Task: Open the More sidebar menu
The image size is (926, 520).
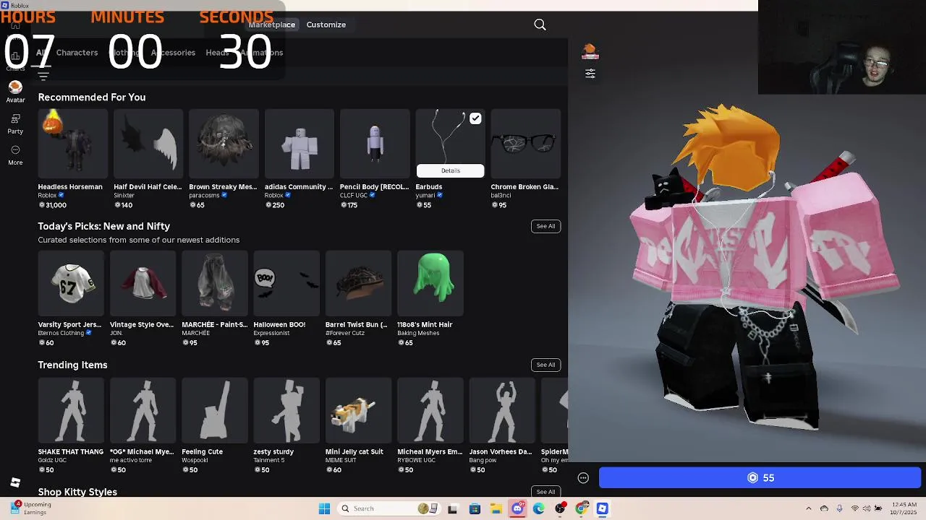Action: pos(15,155)
